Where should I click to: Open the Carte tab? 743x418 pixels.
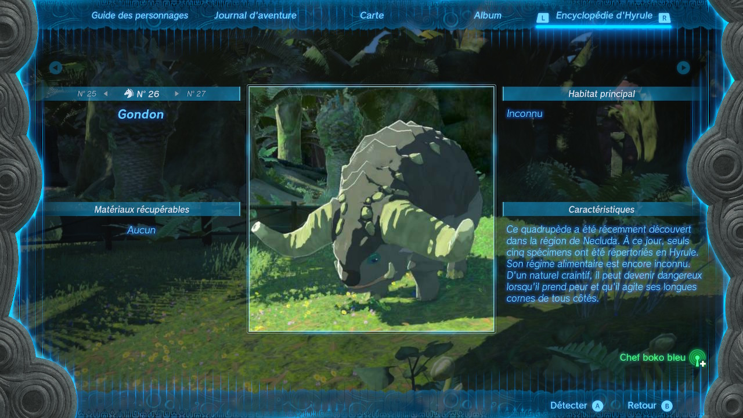(x=371, y=16)
